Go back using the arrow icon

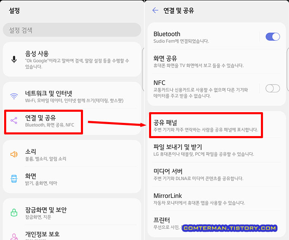(155, 10)
